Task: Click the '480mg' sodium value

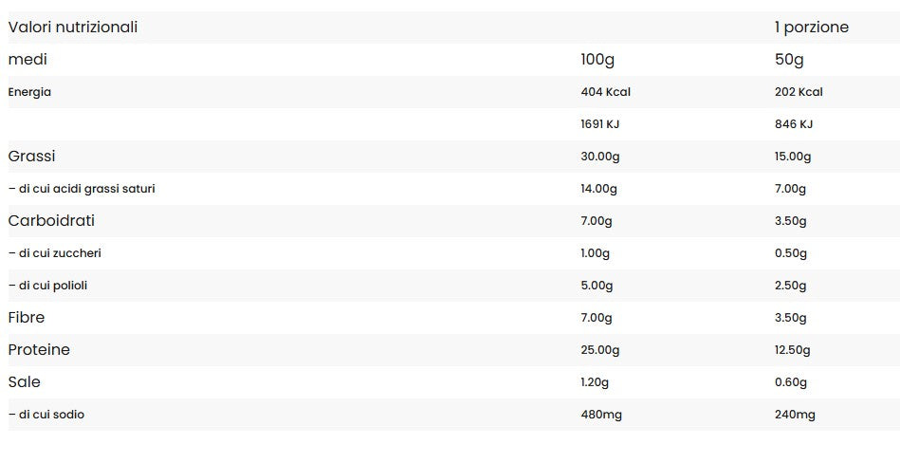Action: pos(601,415)
